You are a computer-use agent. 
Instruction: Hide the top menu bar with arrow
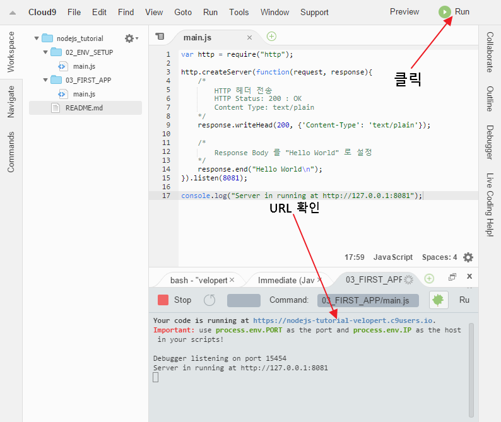12,12
